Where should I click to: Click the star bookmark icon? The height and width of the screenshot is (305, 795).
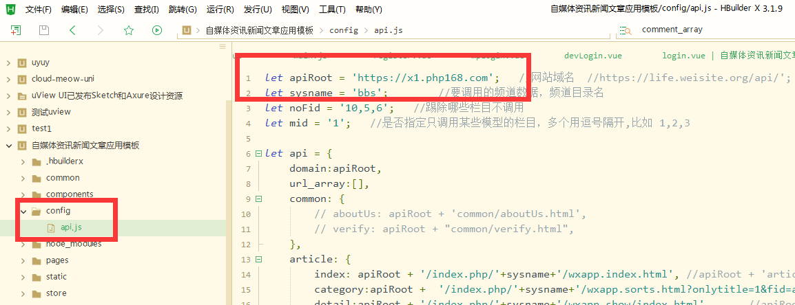tap(129, 30)
